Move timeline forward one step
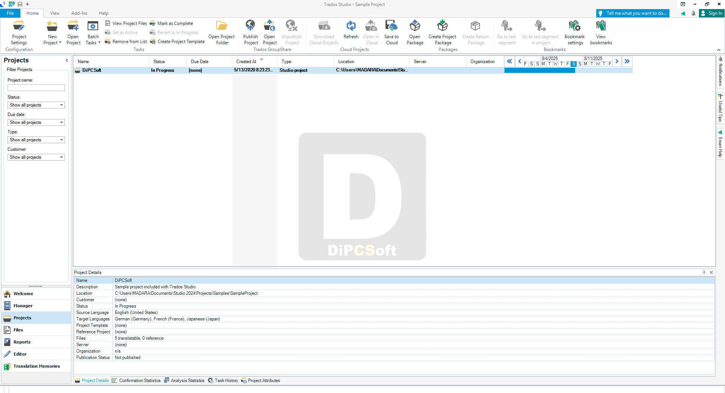This screenshot has height=393, width=725. pyautogui.click(x=617, y=61)
